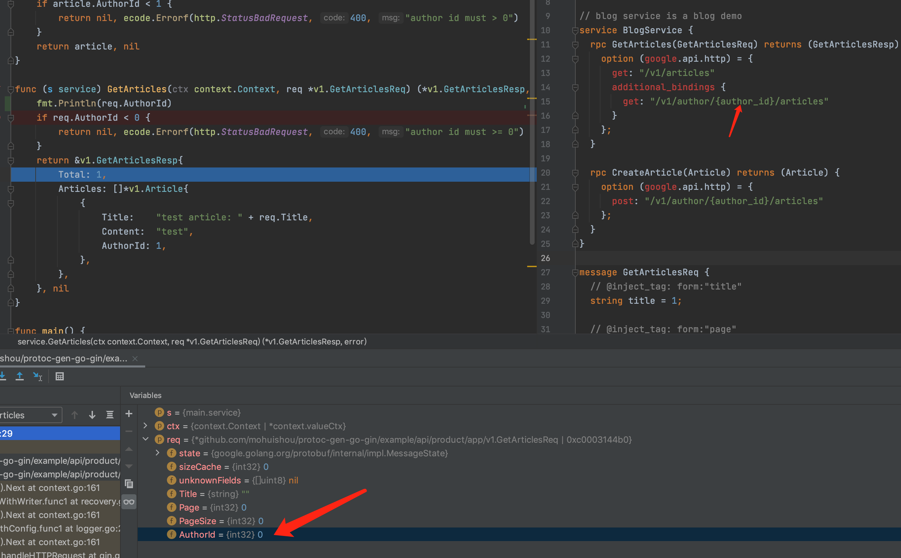This screenshot has height=558, width=901.
Task: Expand the state field node
Action: (x=158, y=453)
